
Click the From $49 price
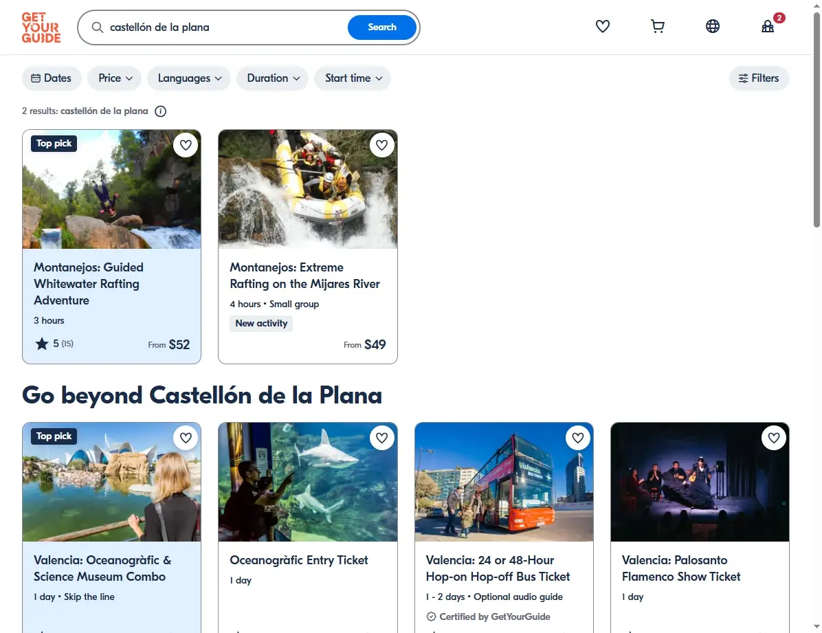365,344
